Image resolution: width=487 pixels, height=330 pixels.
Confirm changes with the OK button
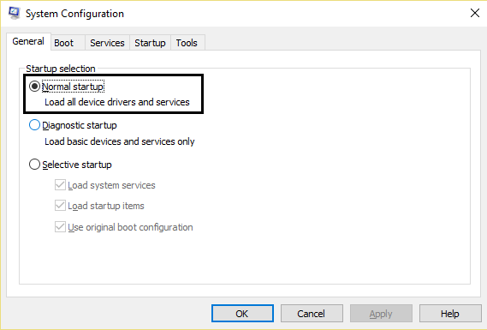point(242,314)
